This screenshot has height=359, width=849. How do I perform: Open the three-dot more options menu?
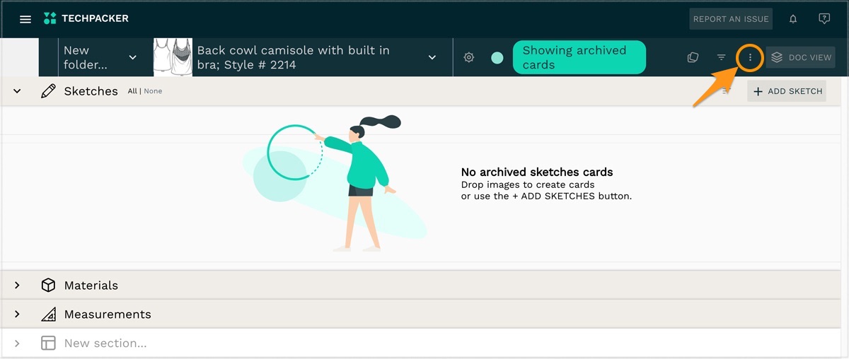tap(750, 57)
